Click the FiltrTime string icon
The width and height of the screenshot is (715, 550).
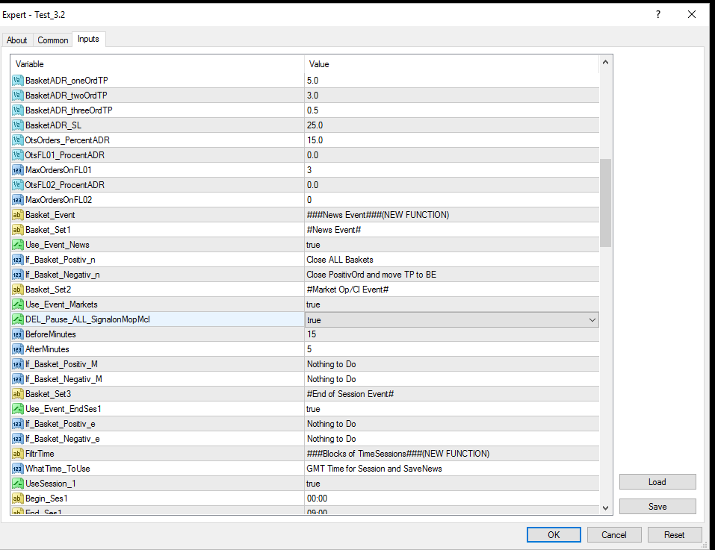point(17,454)
